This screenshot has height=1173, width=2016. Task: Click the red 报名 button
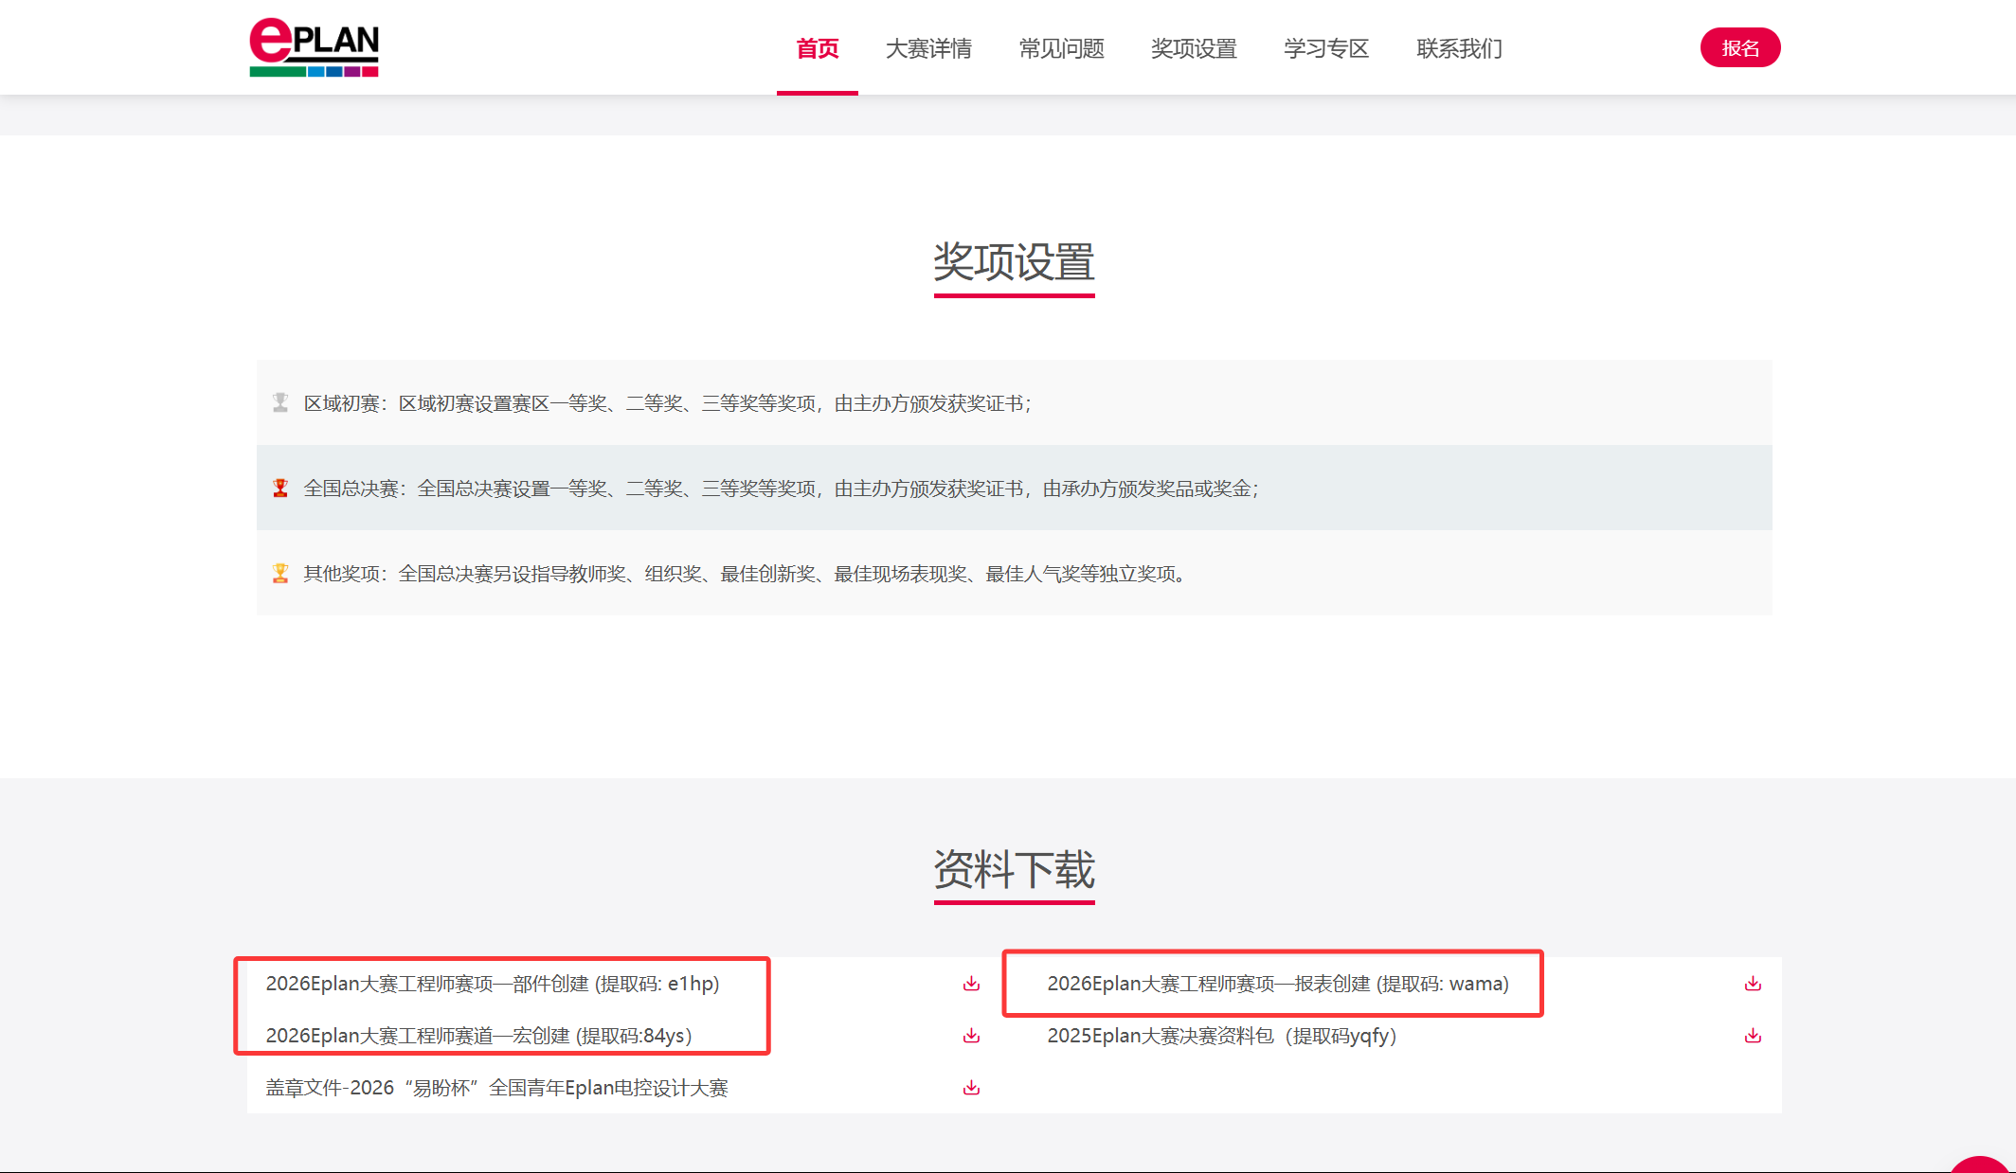click(x=1740, y=47)
